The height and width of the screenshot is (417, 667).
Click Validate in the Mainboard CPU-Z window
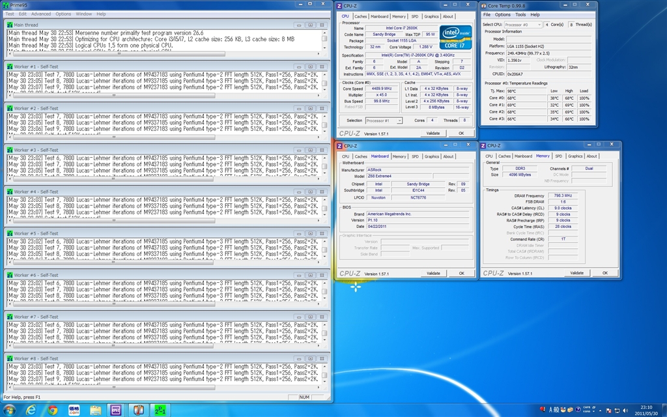tap(433, 273)
